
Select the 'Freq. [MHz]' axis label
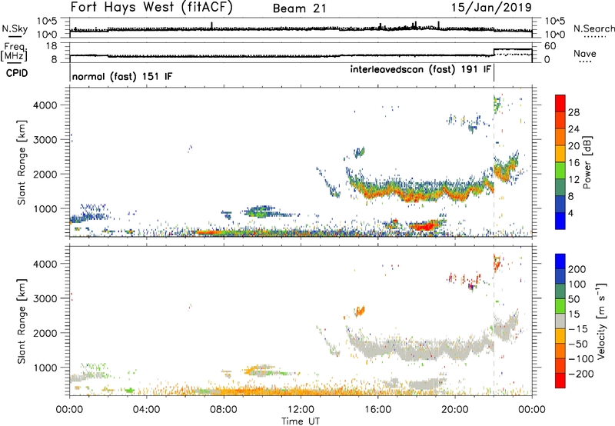[x=15, y=52]
